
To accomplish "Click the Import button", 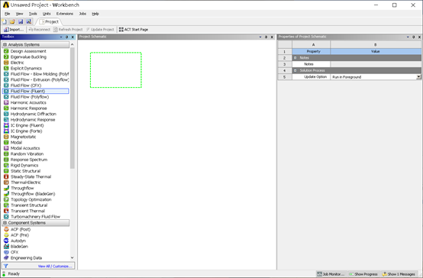I will click(14, 30).
